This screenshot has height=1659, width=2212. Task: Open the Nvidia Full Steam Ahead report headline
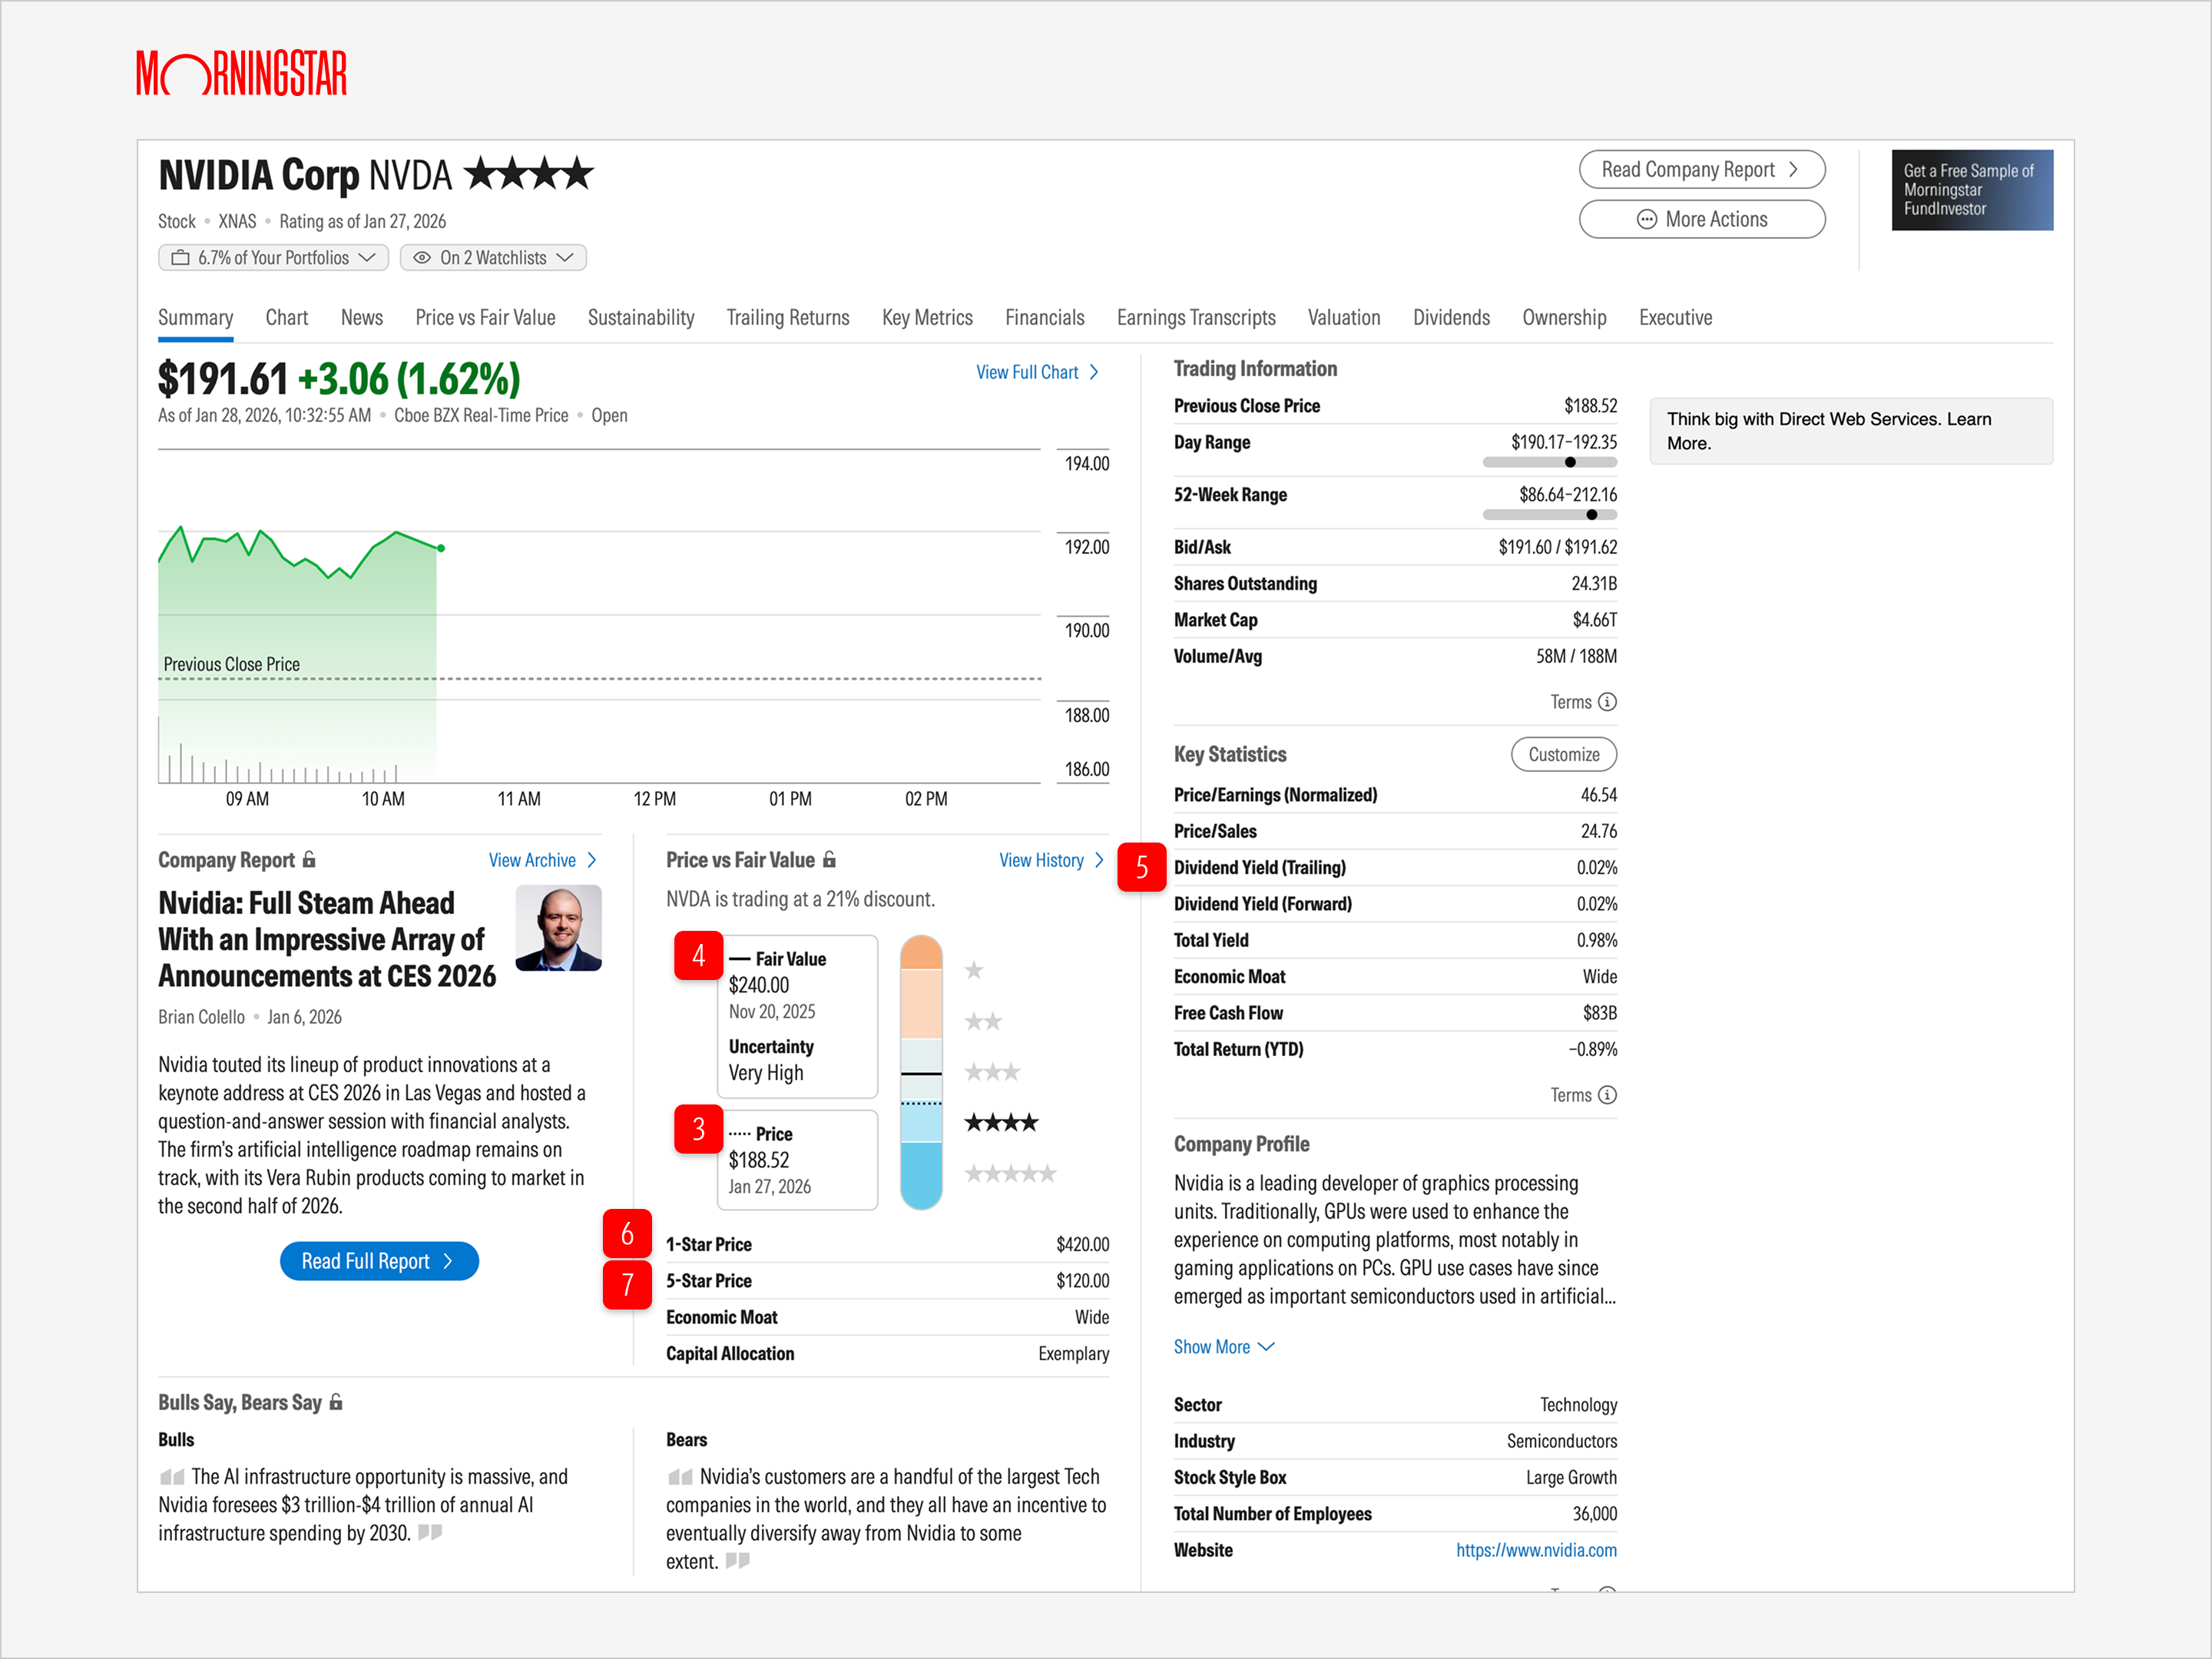coord(327,939)
